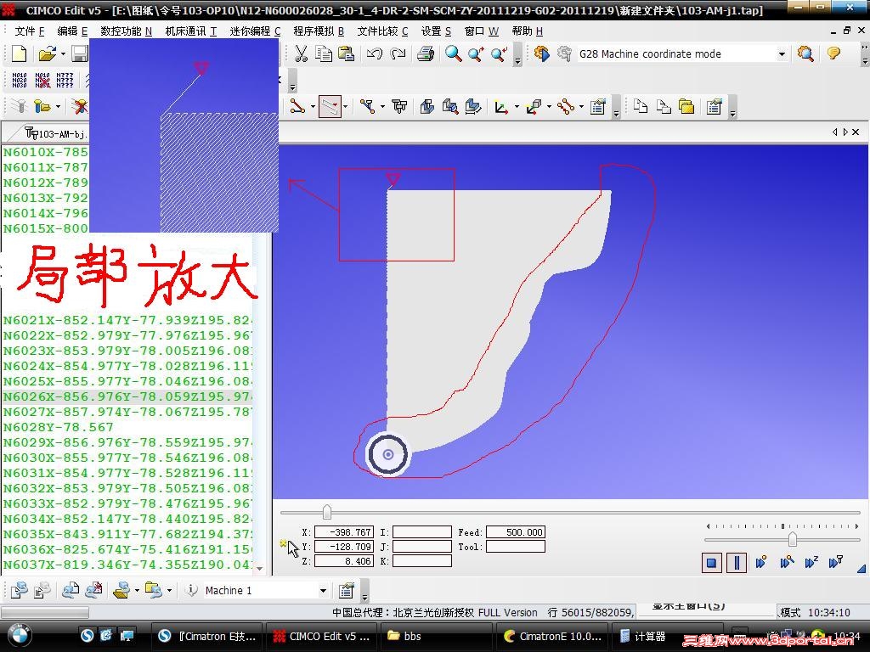Image resolution: width=870 pixels, height=652 pixels.
Task: Click the Undo arrow icon
Action: [375, 53]
